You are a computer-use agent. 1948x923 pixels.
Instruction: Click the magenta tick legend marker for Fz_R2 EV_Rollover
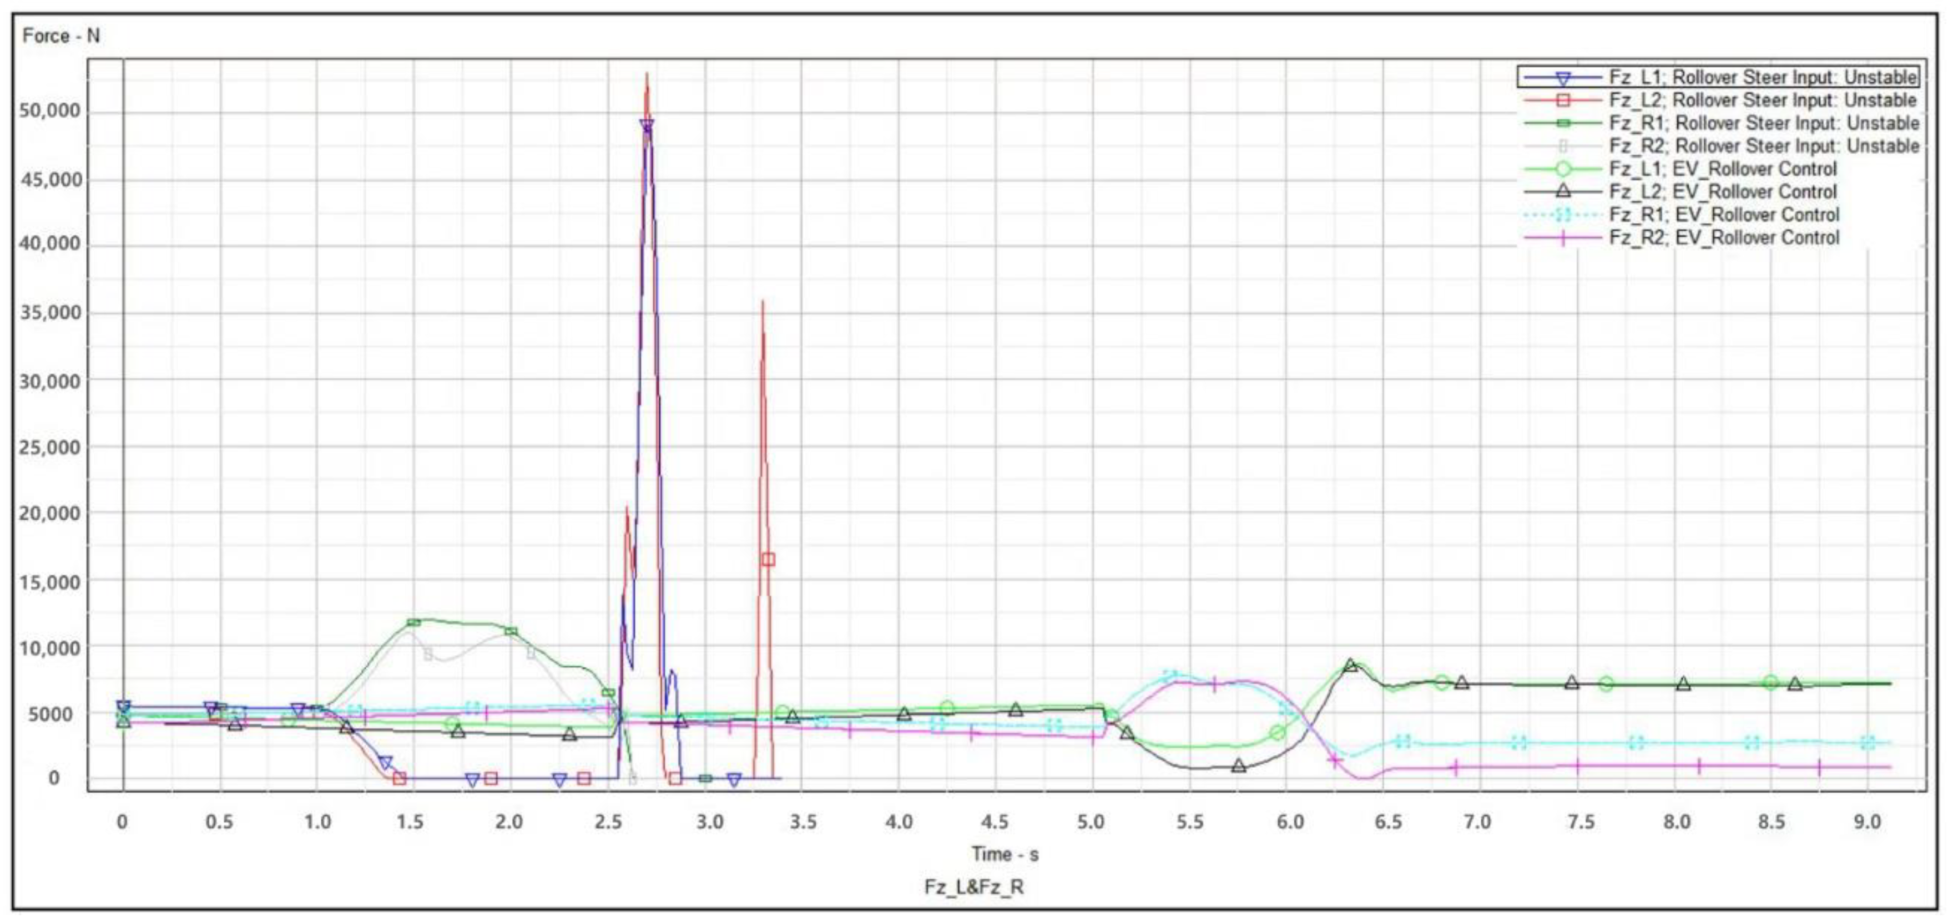tap(1563, 238)
